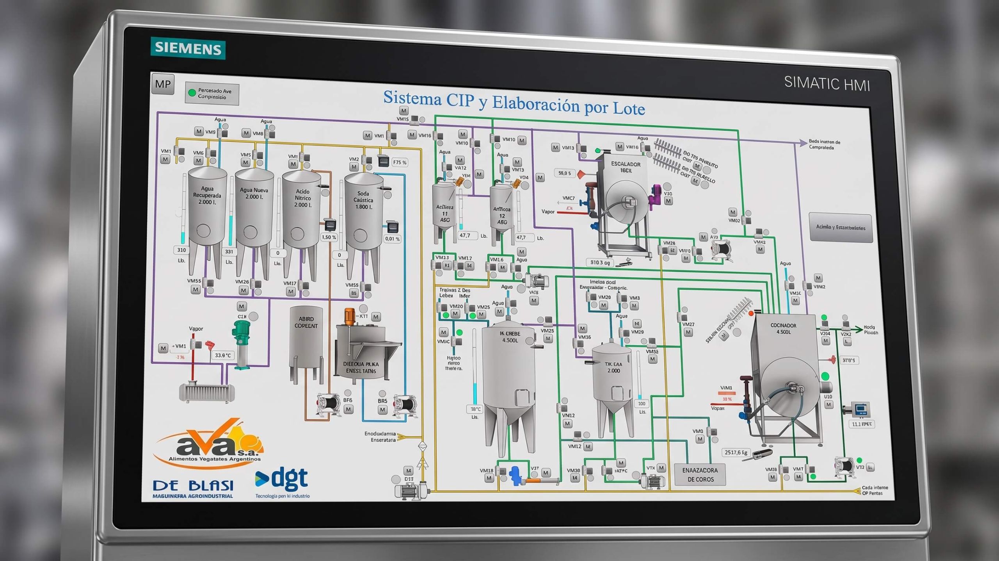Select the orange agitator motor beside KTT
999x561 pixels.
point(349,317)
